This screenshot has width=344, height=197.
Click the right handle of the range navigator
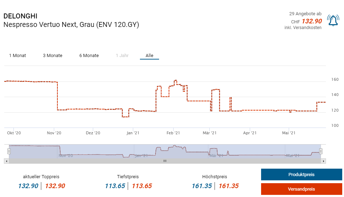[321, 151]
